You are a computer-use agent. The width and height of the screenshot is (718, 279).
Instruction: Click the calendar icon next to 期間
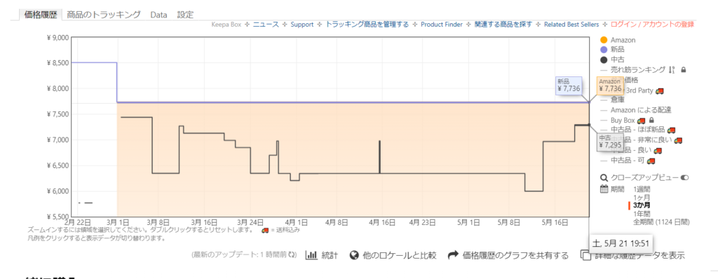(x=604, y=189)
